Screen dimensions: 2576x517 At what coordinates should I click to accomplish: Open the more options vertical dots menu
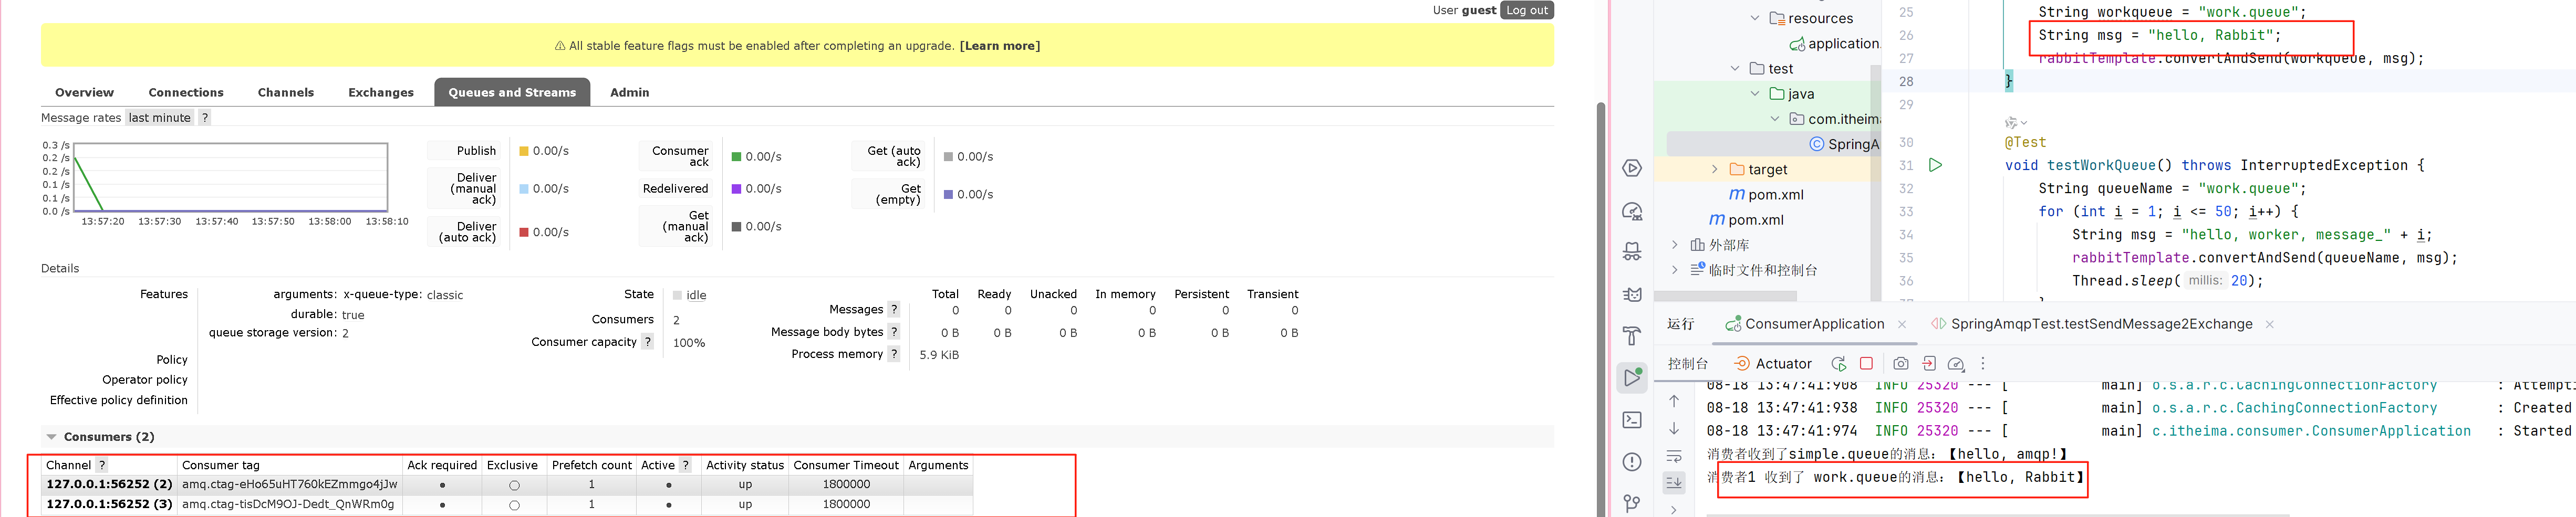1983,364
